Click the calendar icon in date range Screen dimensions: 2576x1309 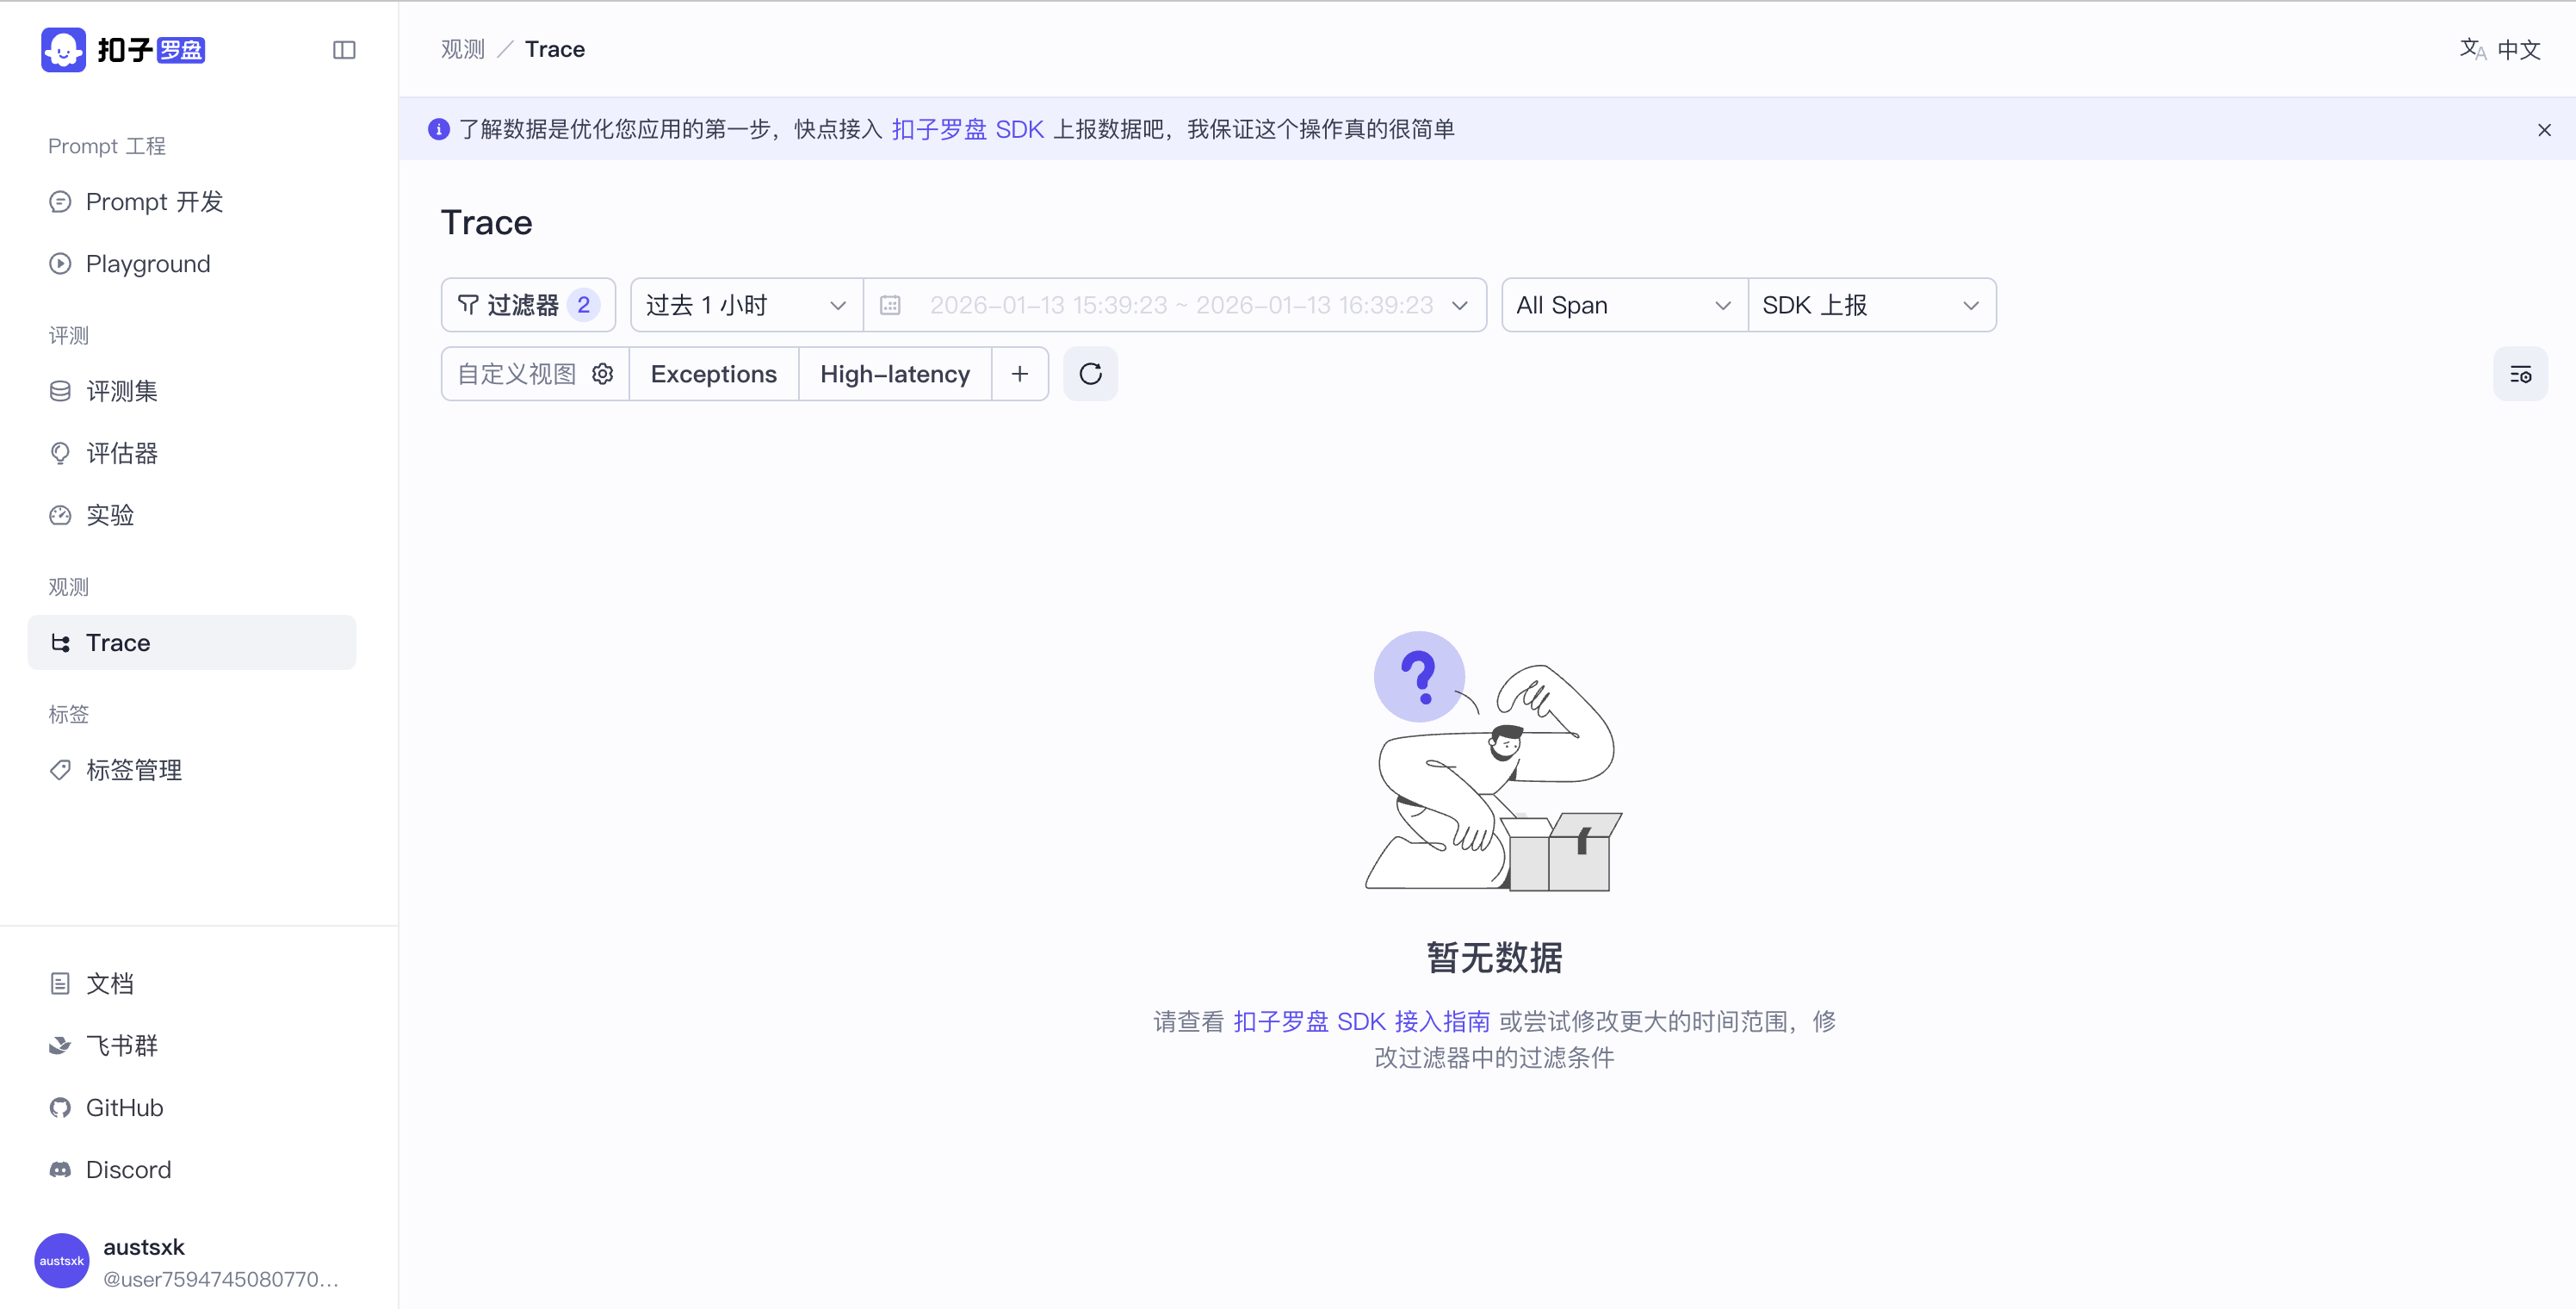point(890,305)
